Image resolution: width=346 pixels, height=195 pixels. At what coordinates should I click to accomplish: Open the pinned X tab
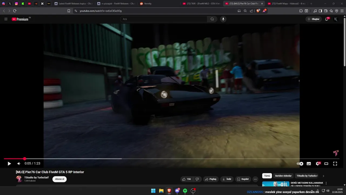coord(10,4)
